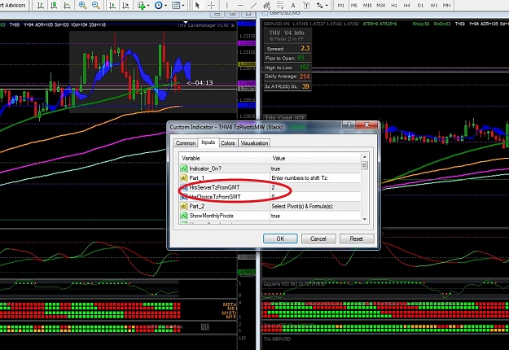Viewport: 509px width, 350px height.
Task: Edit the Indicator_On? true value
Action: pos(315,168)
